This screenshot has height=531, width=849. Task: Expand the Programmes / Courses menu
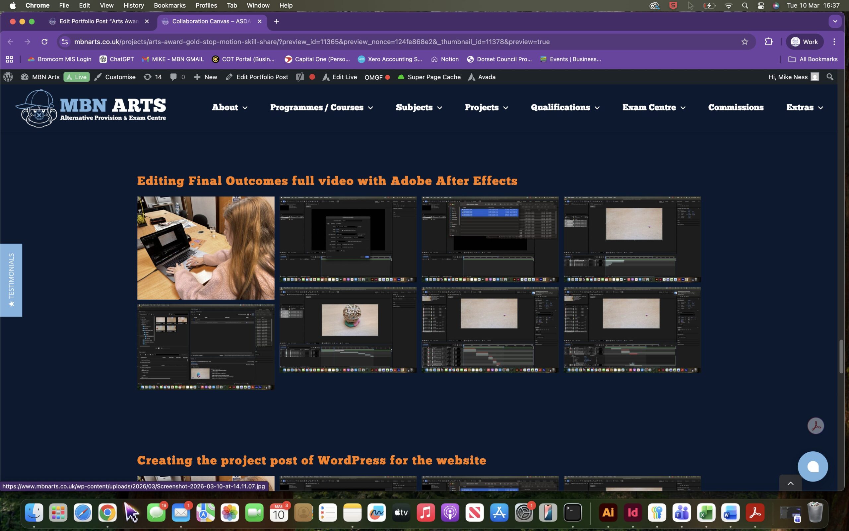pos(321,107)
